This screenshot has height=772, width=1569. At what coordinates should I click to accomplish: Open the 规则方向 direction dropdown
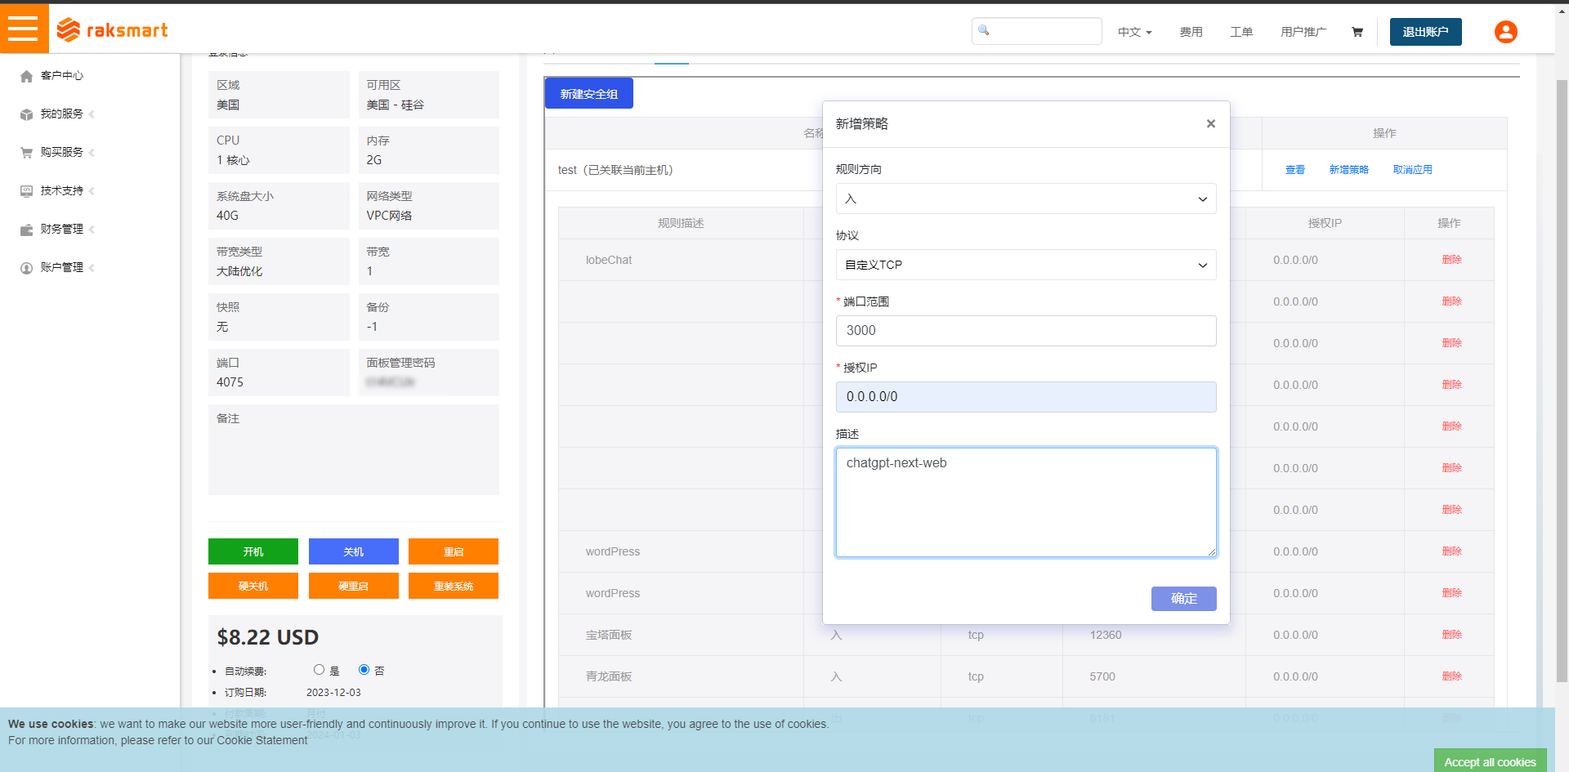(x=1026, y=199)
